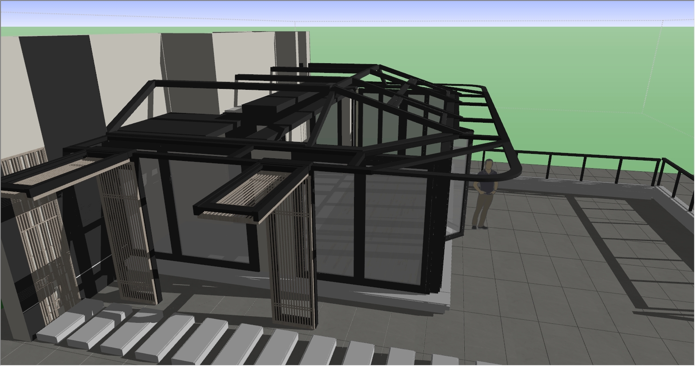The width and height of the screenshot is (695, 366).
Task: Select the tall dark wall panel at the top left
Action: point(62,89)
